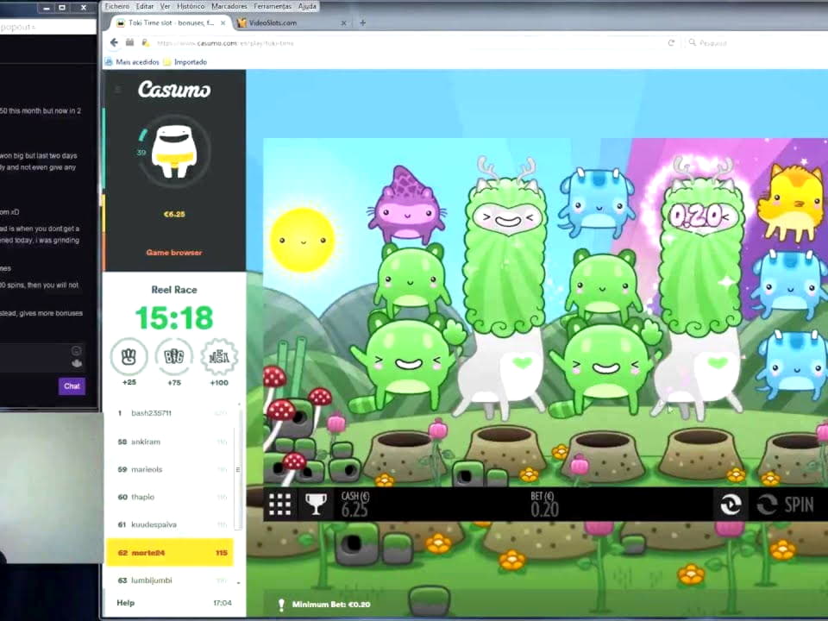This screenshot has height=621, width=828.
Task: Select the MEGA +100 reel race badge
Action: pos(219,361)
